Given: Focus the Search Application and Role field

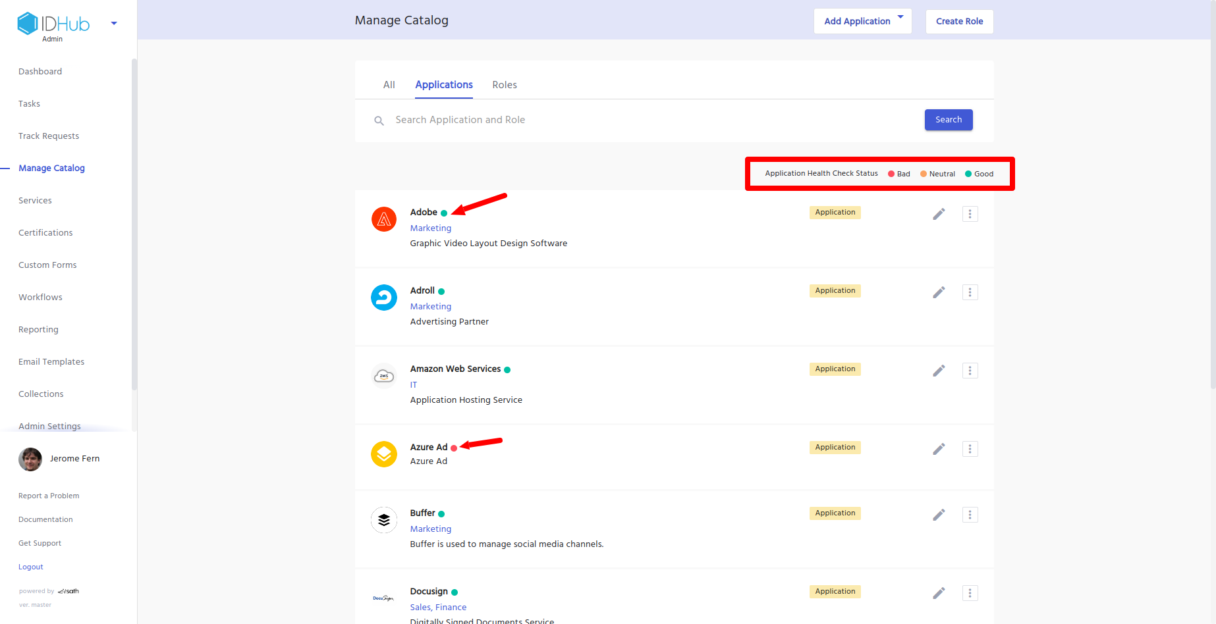Looking at the screenshot, I should [652, 120].
